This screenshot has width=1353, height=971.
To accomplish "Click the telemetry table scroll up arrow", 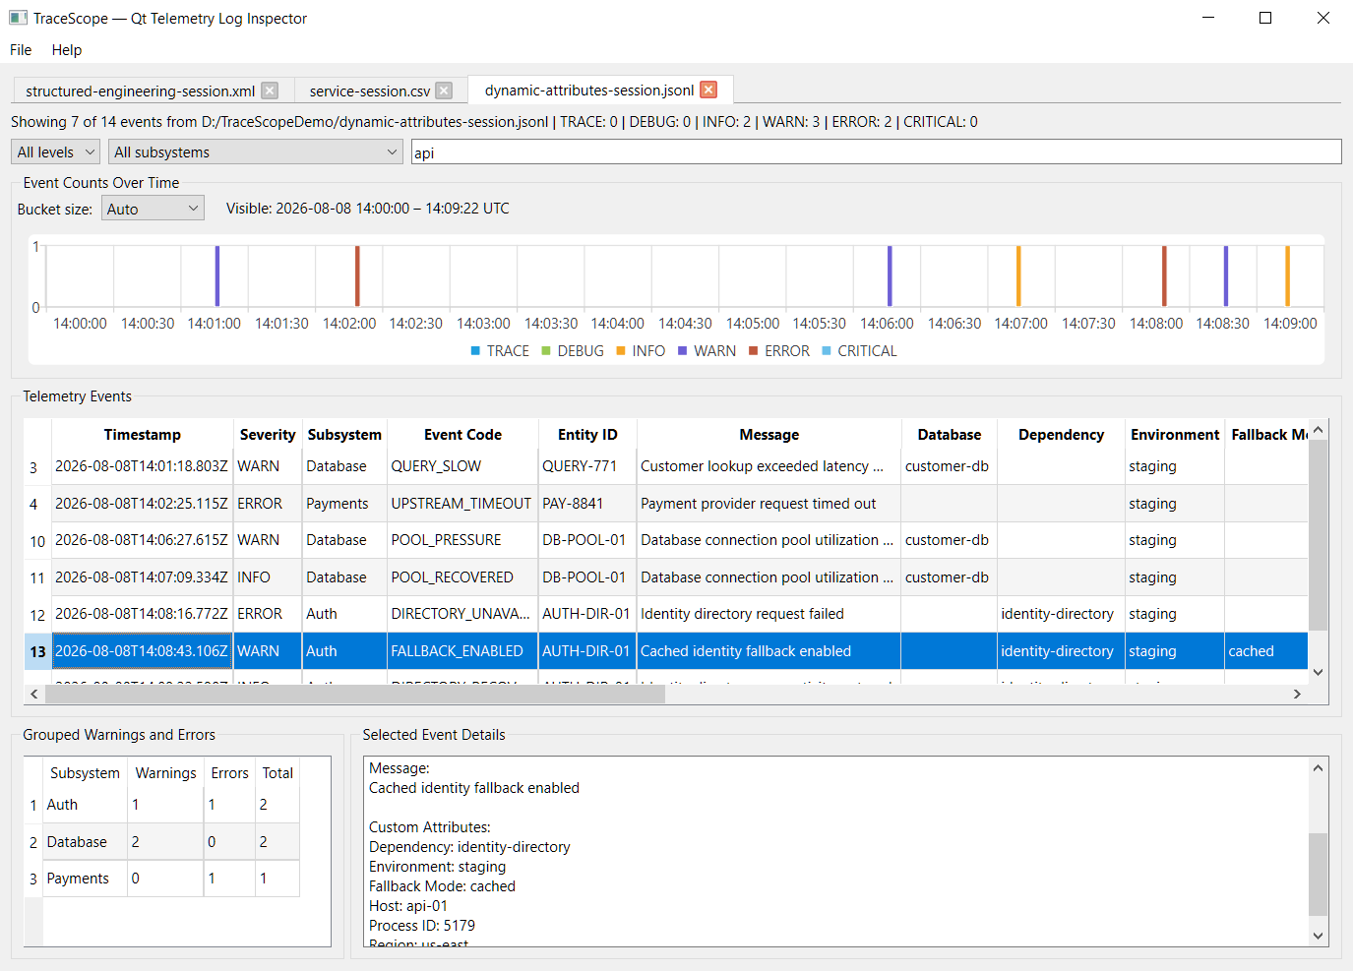I will coord(1319,430).
